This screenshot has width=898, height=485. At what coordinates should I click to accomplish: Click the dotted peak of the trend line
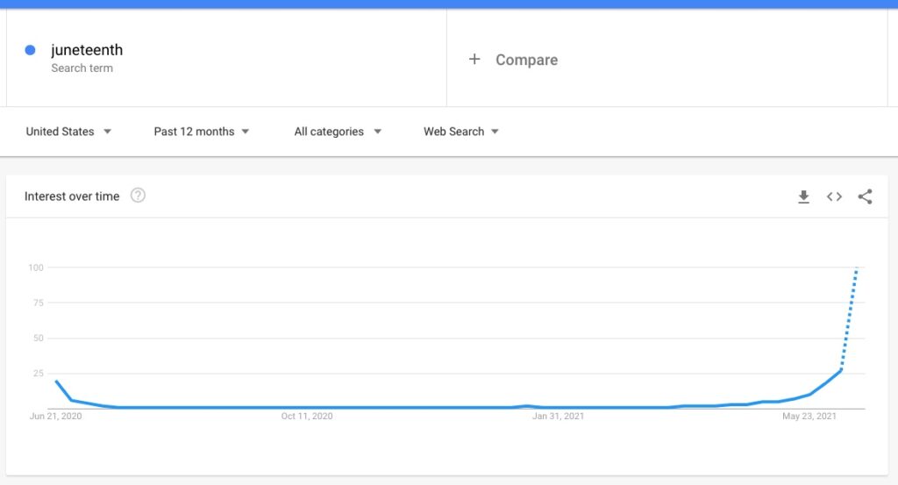tap(856, 270)
